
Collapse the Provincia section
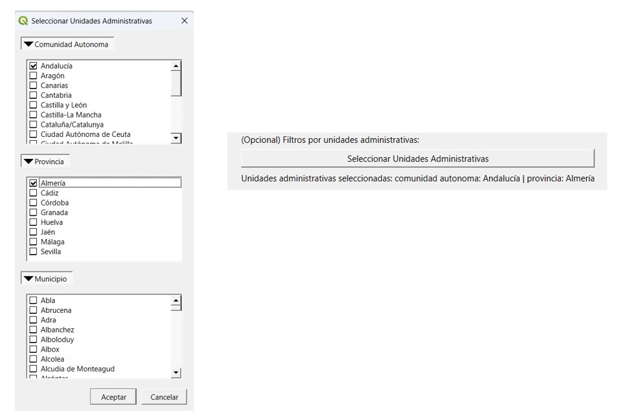coord(28,162)
